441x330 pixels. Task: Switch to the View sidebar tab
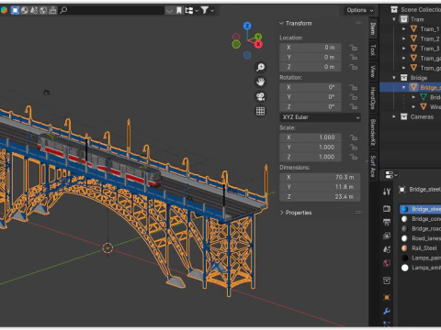tap(373, 71)
